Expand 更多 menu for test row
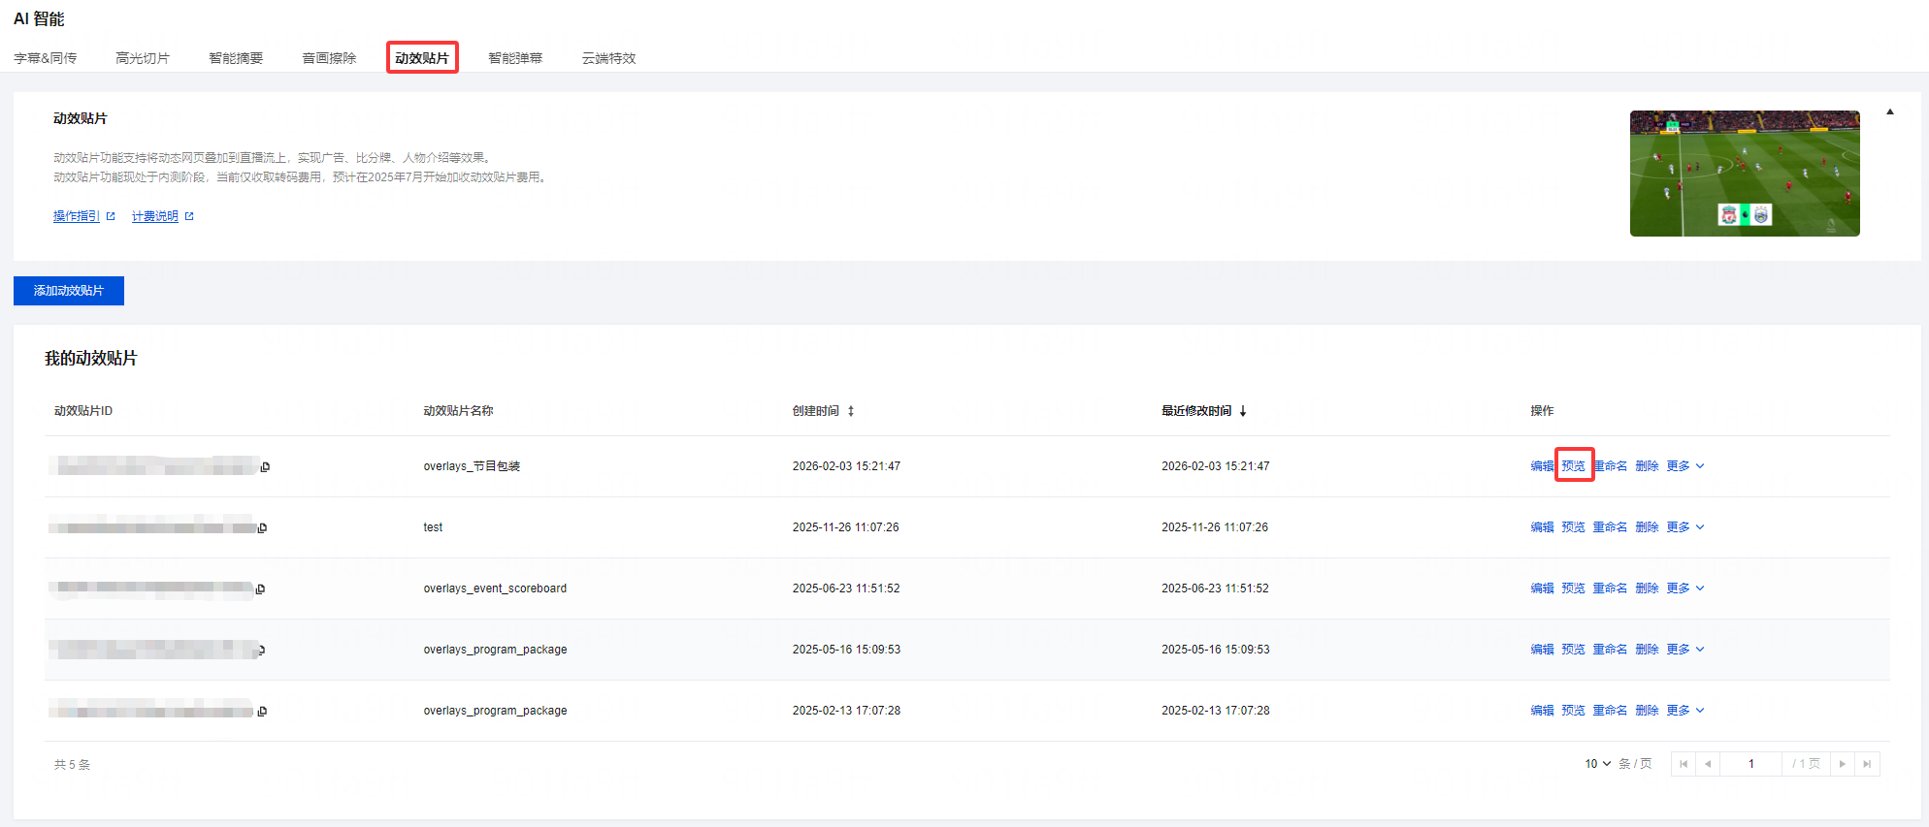Screen dimensions: 1929x827 [x=1685, y=527]
